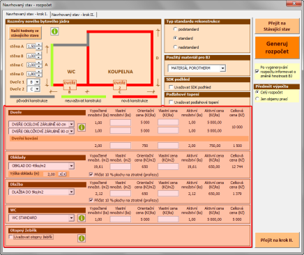304x255 pixels.
Task: Click Vlastní cena field in Dlažba section
Action: 168,194
